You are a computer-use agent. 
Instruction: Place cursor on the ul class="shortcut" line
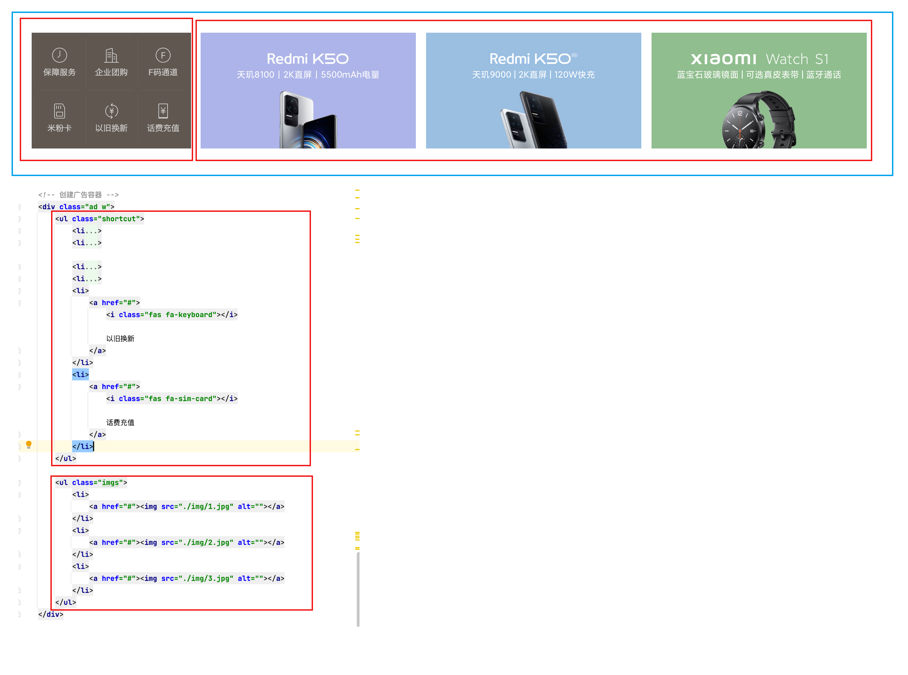[100, 219]
